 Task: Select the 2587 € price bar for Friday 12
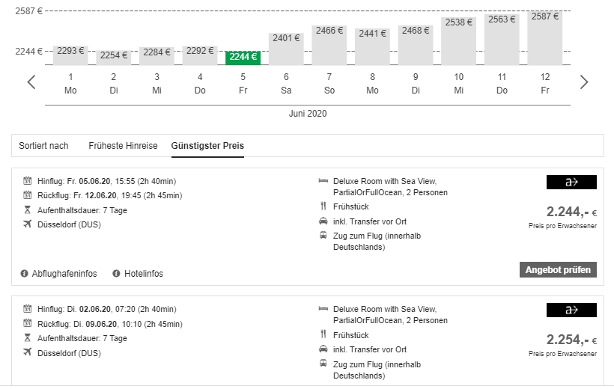[544, 38]
